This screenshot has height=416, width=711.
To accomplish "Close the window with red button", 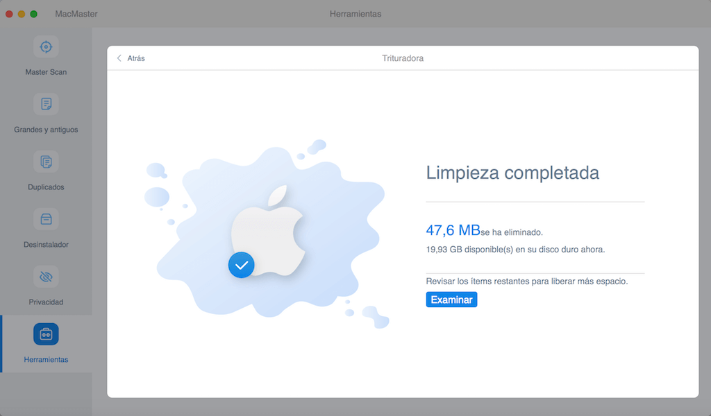I will point(9,14).
